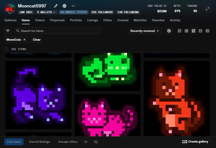The image size is (216, 148).
Task: Open the display settings gear icon
Action: tap(169, 31)
